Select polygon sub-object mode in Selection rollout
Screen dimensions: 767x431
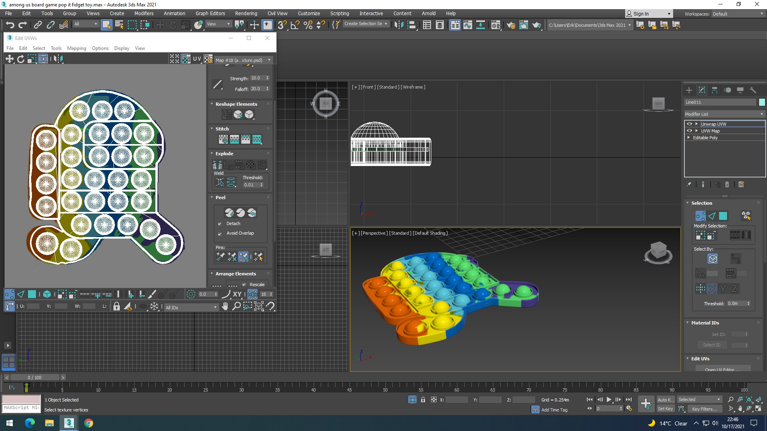coord(723,216)
